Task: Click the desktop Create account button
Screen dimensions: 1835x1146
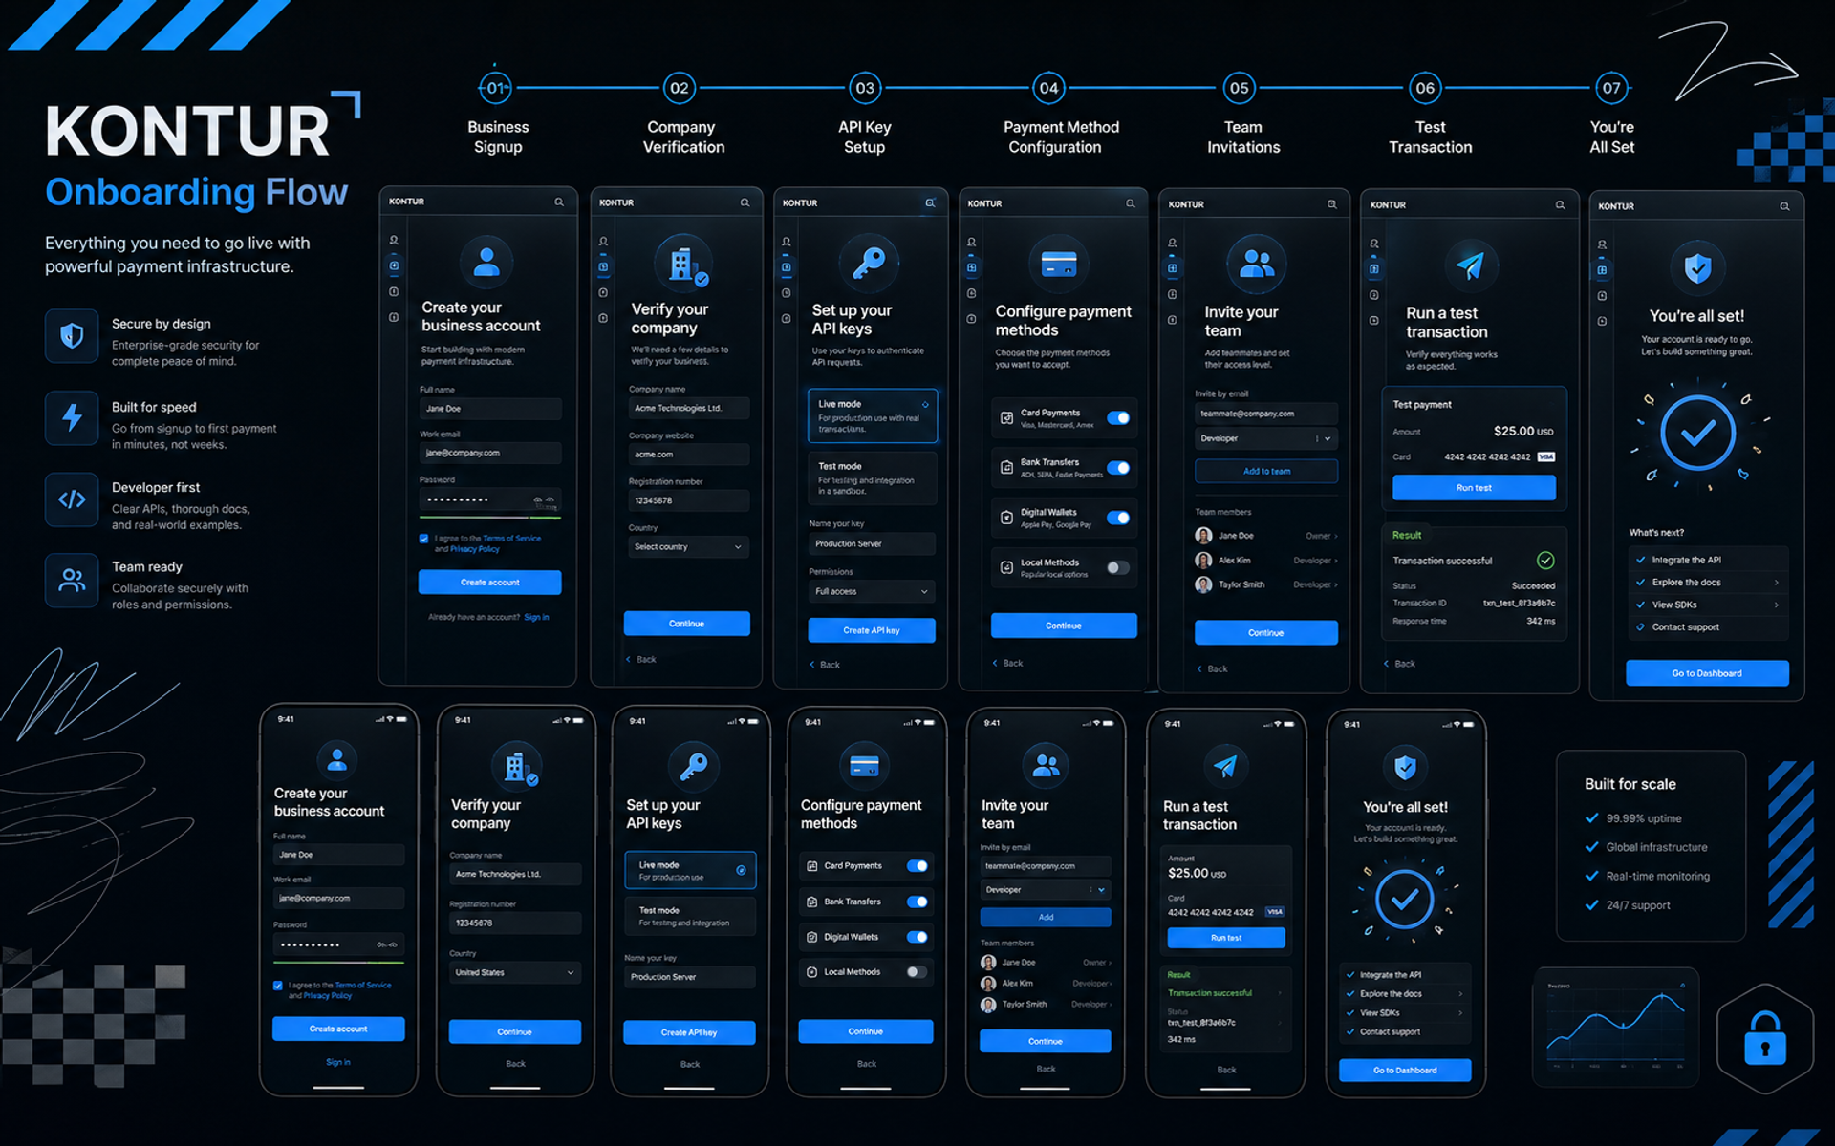Action: tap(489, 582)
